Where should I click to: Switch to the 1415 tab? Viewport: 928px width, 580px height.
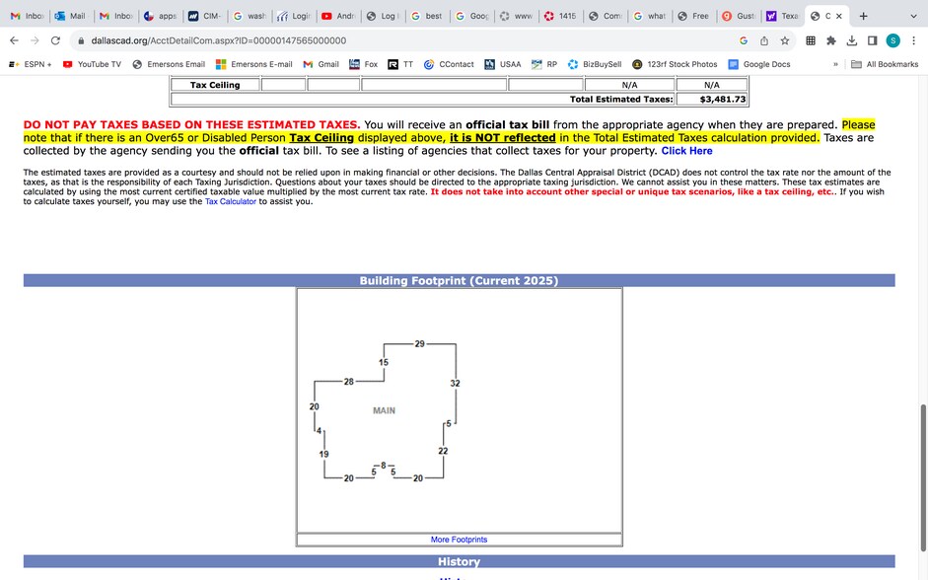tap(560, 16)
